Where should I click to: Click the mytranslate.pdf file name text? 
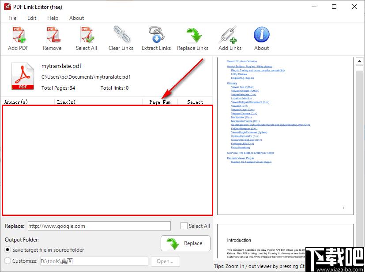click(61, 66)
